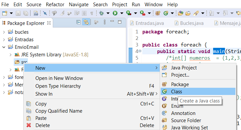Click the Previous Annotation toolbar icon
241x130 pixels.
coord(225,13)
